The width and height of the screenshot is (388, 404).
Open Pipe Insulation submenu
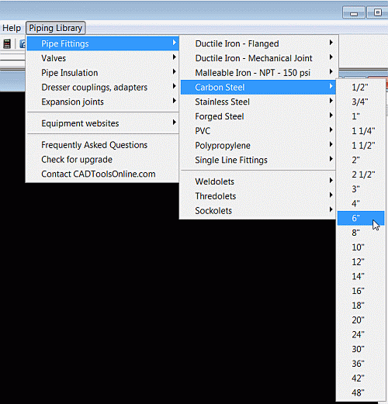[x=102, y=73]
